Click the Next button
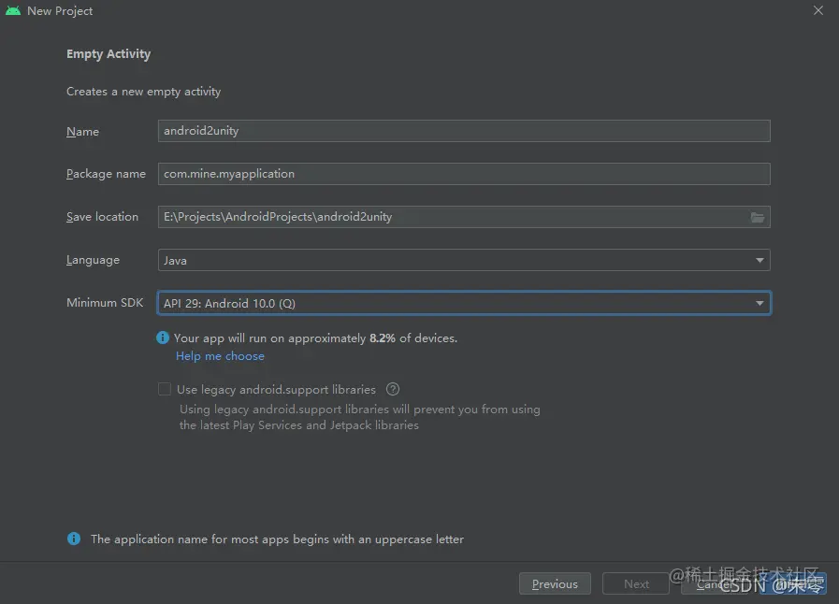The width and height of the screenshot is (839, 604). [x=636, y=583]
